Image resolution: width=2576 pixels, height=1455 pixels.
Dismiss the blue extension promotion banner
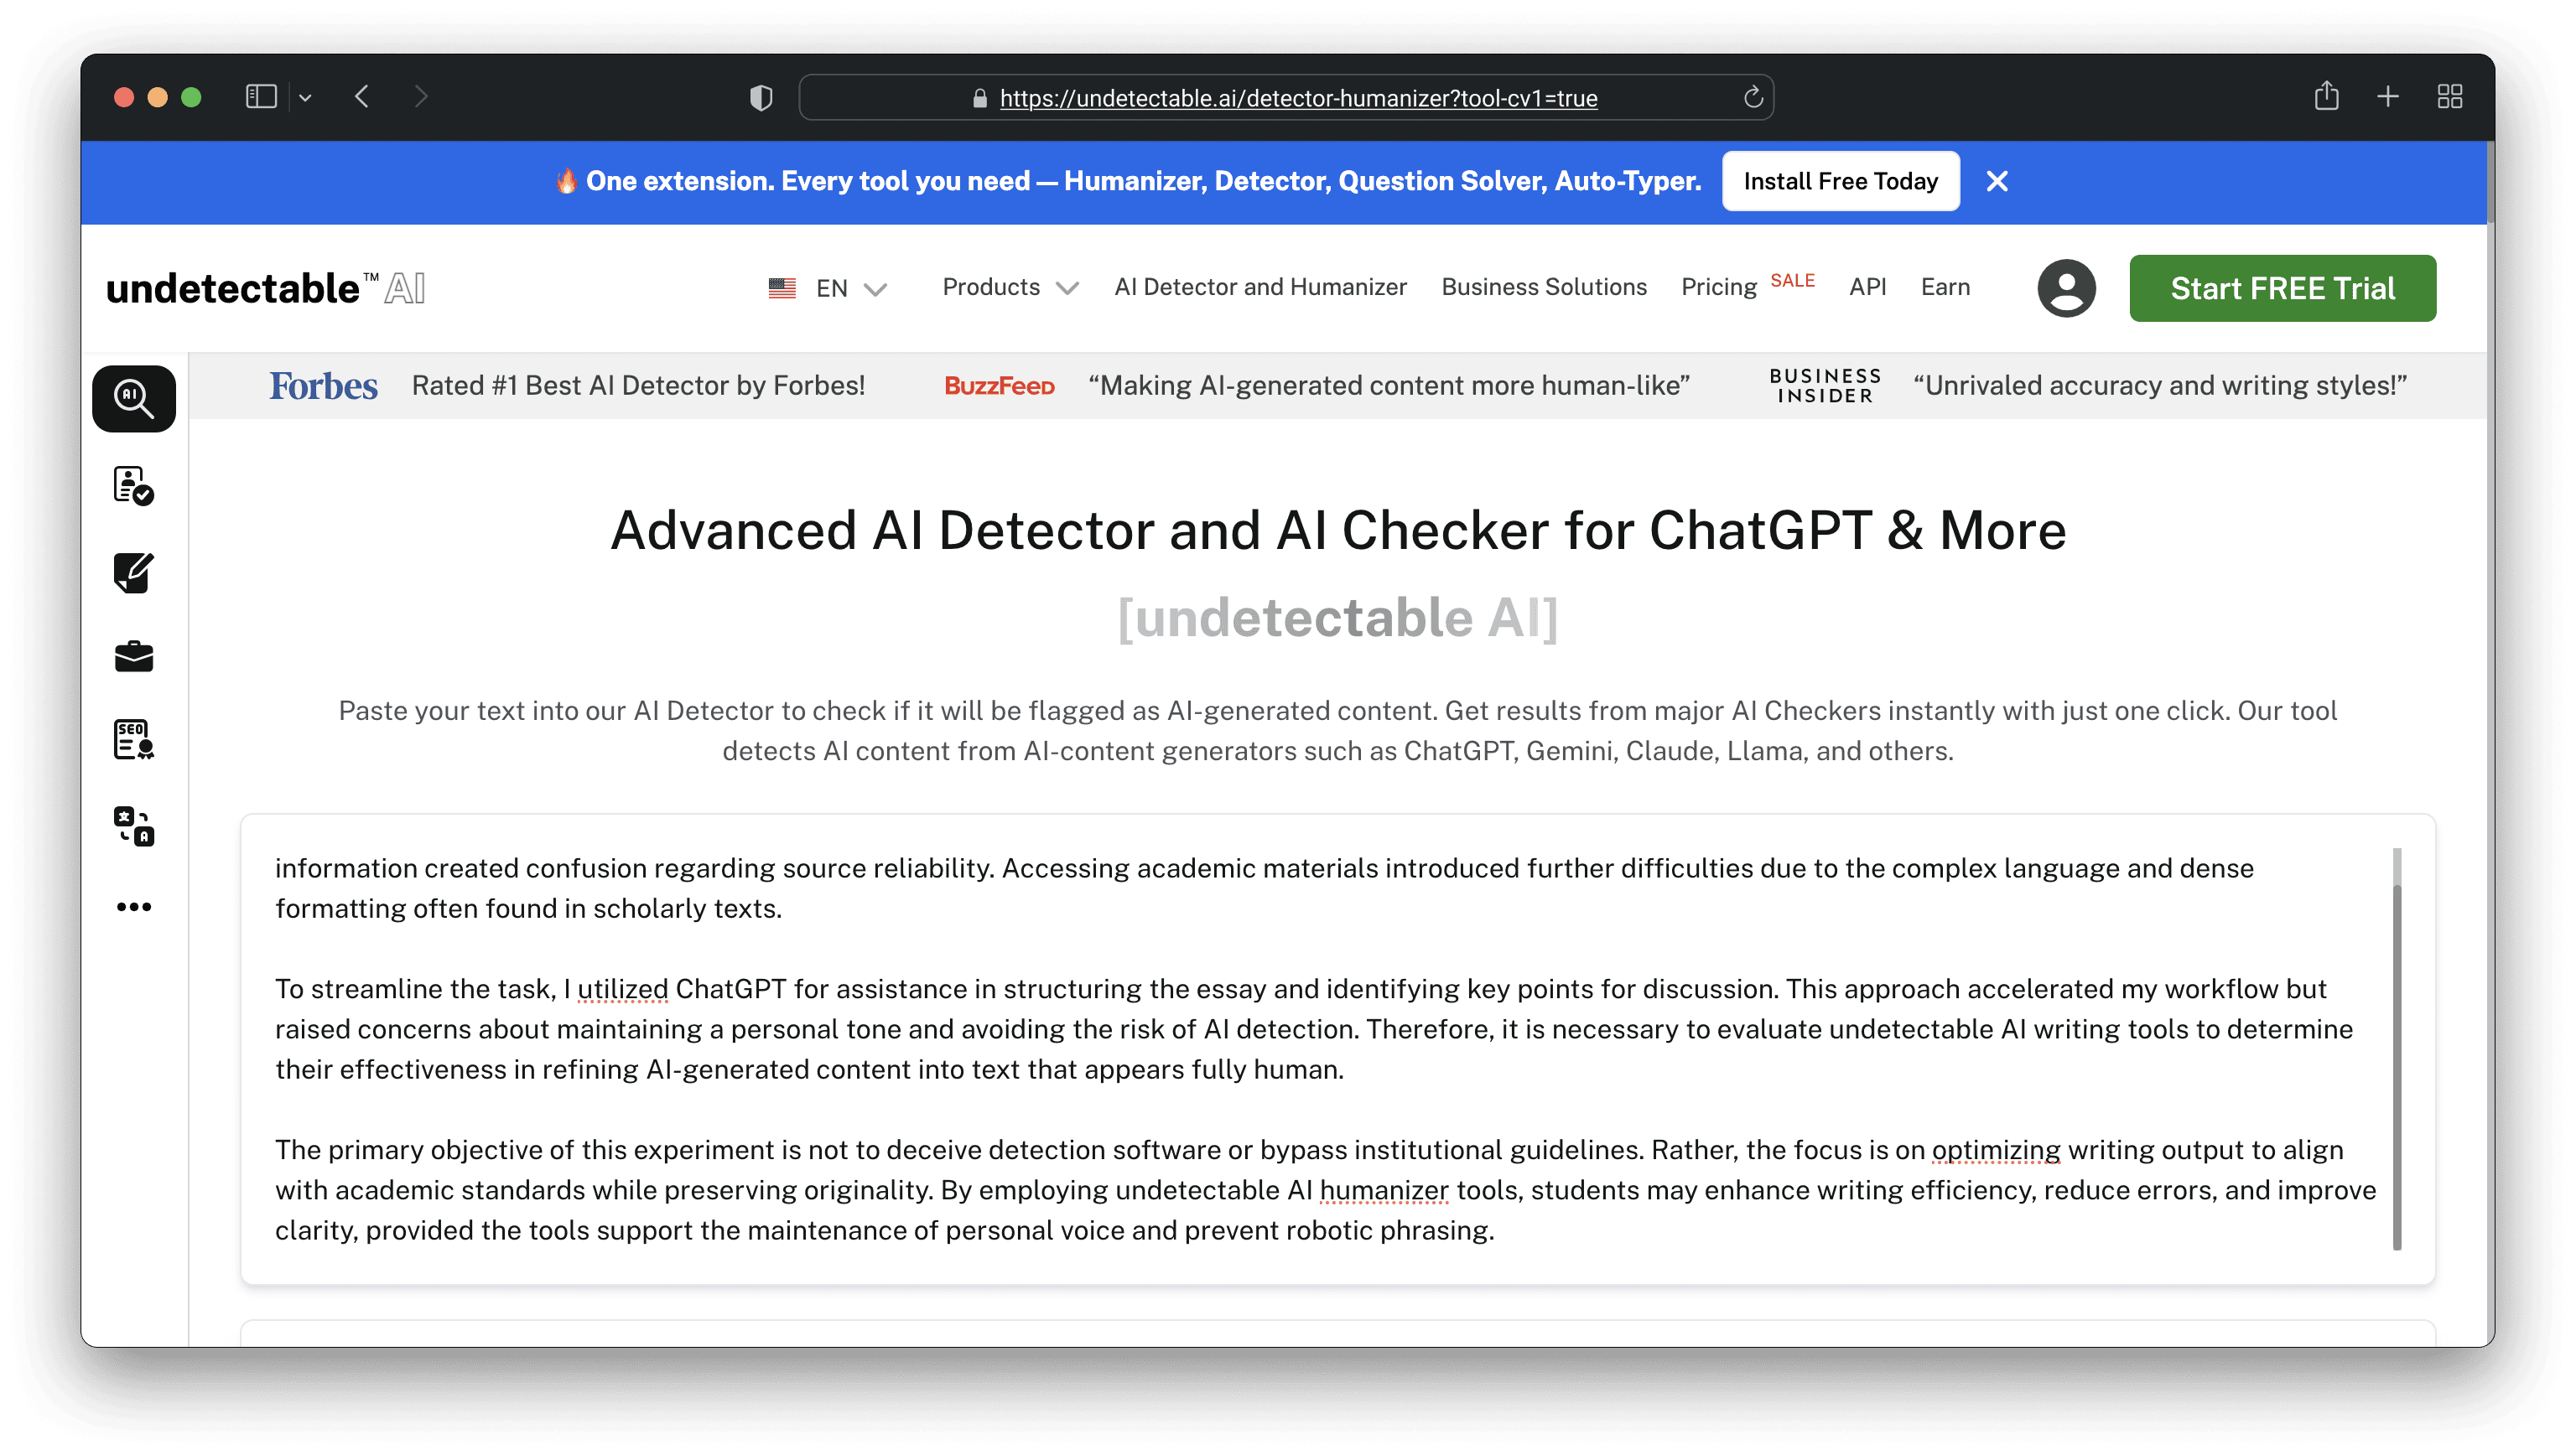1997,181
